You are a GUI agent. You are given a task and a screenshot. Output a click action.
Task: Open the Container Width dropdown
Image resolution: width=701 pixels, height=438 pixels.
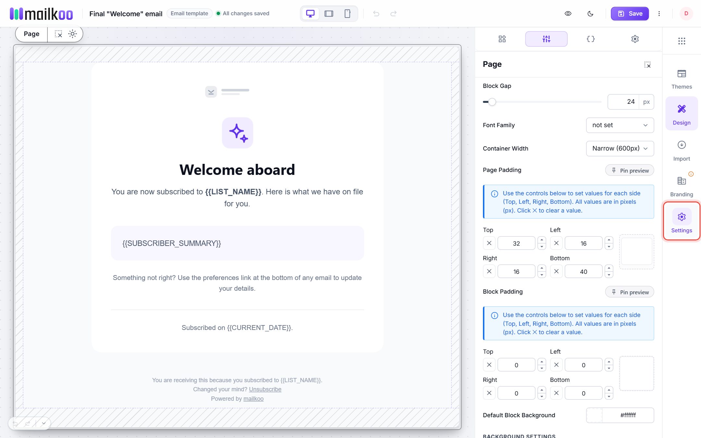pyautogui.click(x=620, y=149)
